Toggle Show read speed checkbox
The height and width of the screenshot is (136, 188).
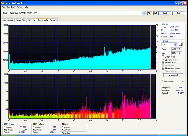tap(163, 69)
